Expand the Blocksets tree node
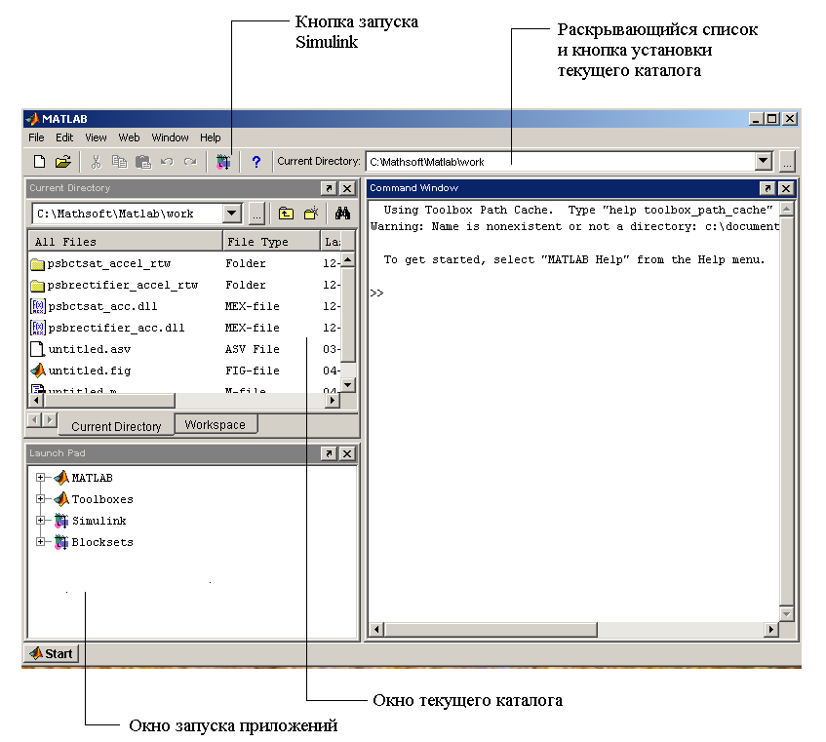 tap(40, 542)
